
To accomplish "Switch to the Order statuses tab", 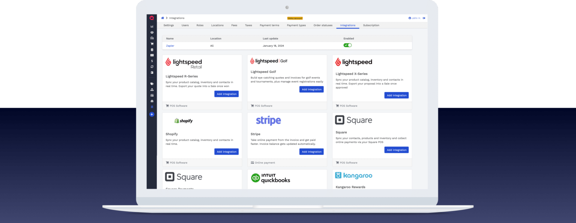I will pos(323,25).
